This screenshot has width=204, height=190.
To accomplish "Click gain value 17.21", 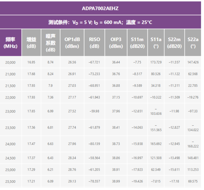I will pyautogui.click(x=31, y=181).
